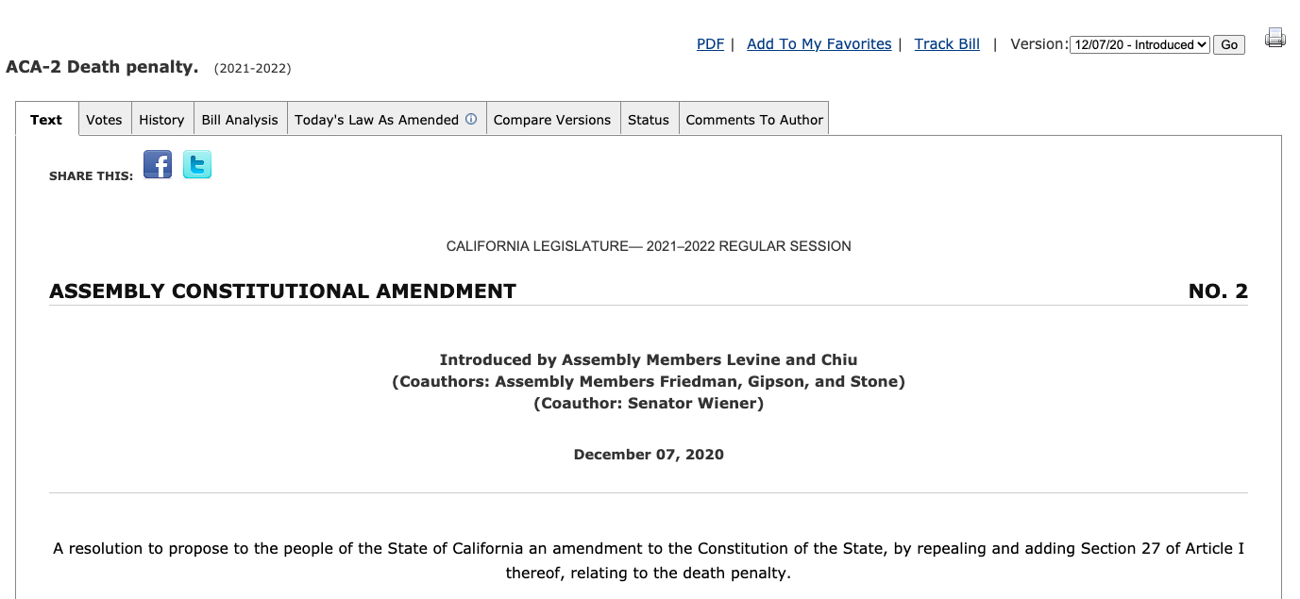Select the Text tab
The image size is (1300, 599).
46,120
